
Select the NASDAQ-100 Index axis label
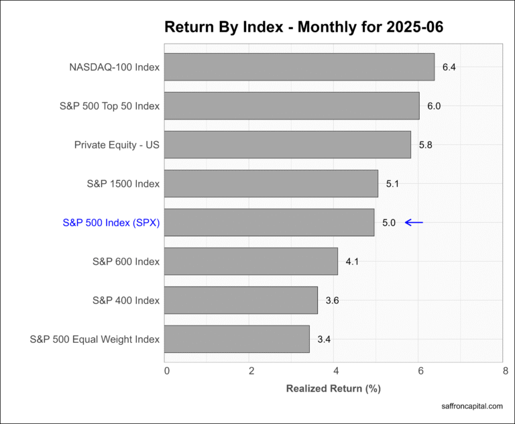pyautogui.click(x=114, y=67)
